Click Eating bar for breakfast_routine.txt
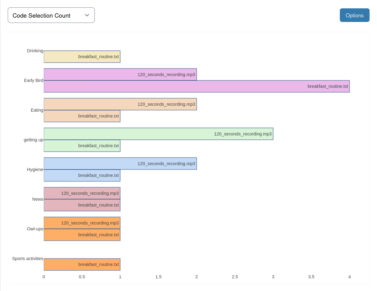Viewport: 377px width, 291px height. coord(82,116)
